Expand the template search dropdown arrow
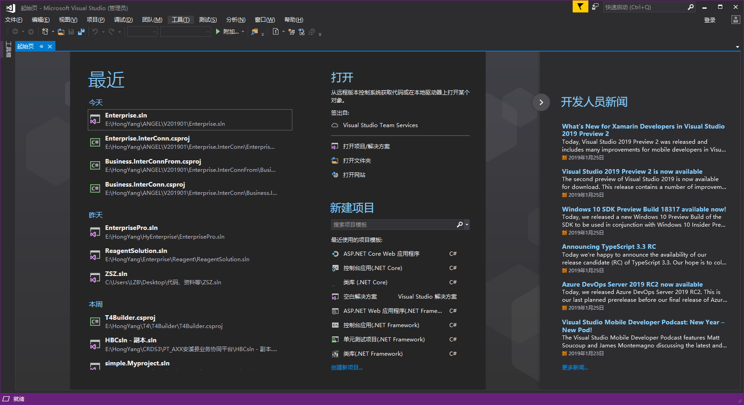 click(467, 224)
